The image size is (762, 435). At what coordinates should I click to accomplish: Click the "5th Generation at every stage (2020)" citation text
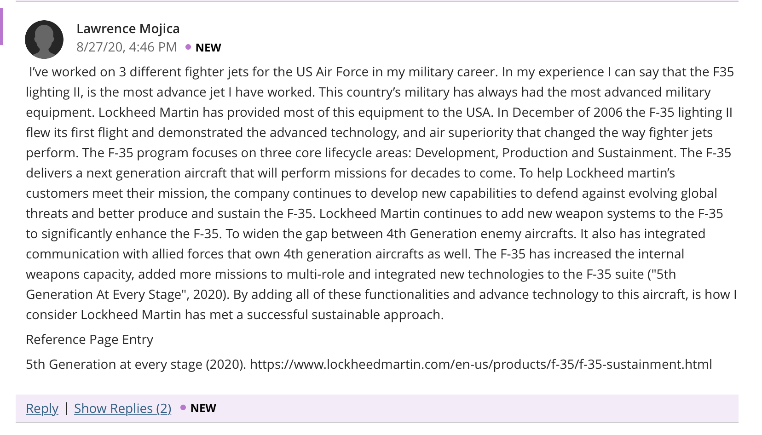pyautogui.click(x=136, y=364)
